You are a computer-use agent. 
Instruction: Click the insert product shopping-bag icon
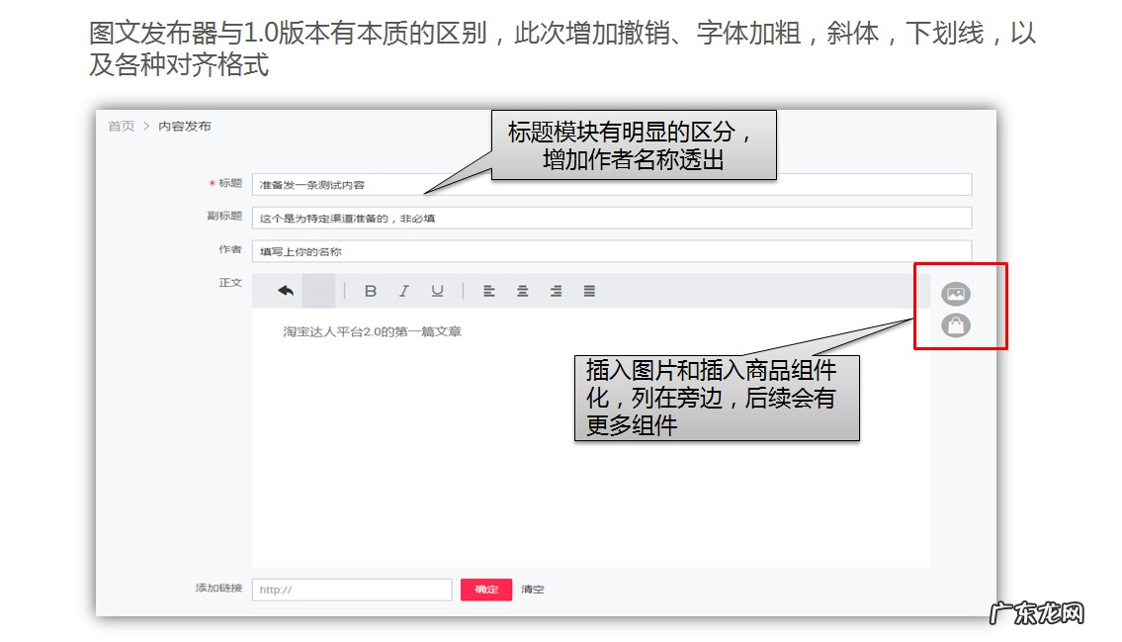coord(955,326)
